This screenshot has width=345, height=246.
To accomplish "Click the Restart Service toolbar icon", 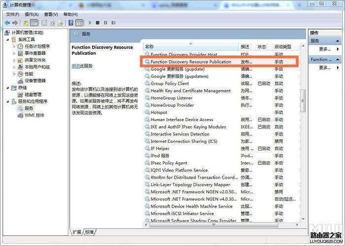I will (113, 23).
